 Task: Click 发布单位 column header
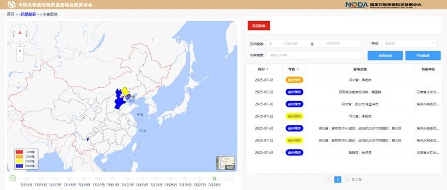click(428, 69)
